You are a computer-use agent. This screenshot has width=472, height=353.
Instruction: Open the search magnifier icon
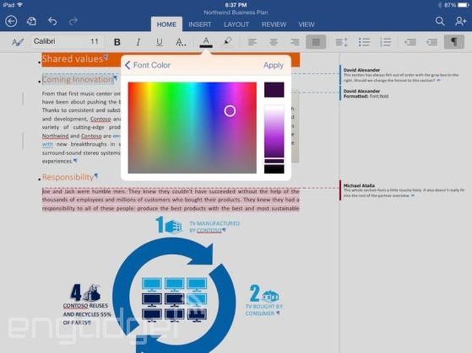(x=440, y=21)
